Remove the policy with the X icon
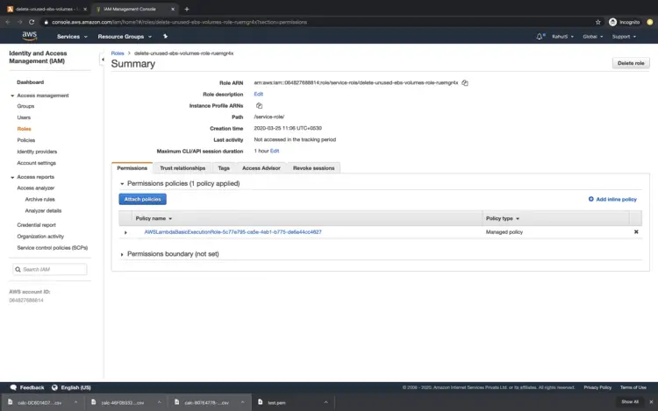658x411 pixels. [636, 232]
